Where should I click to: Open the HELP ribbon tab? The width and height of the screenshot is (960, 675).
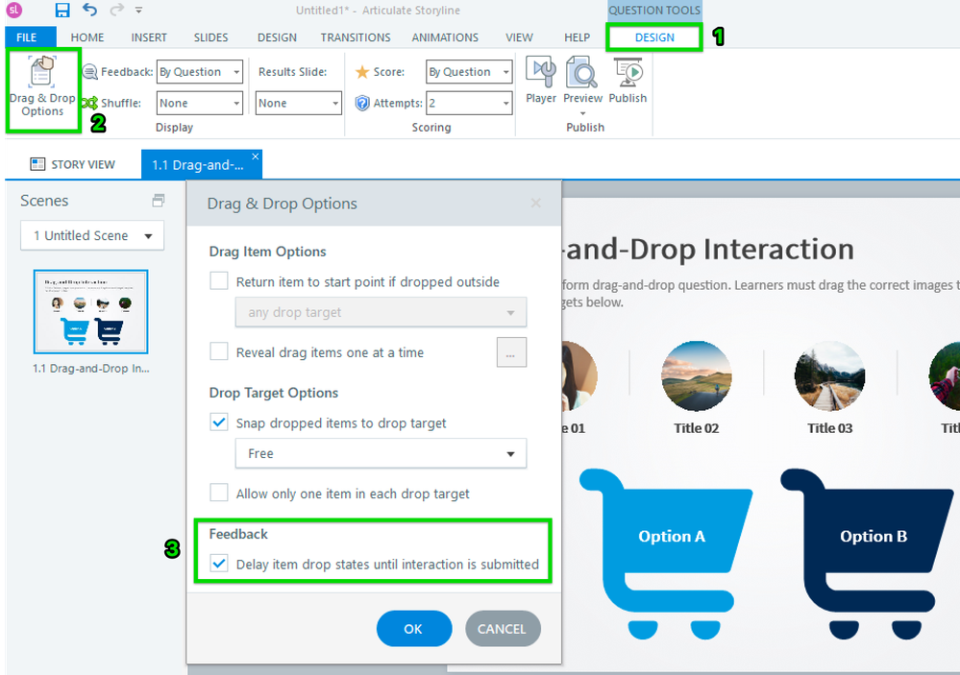577,37
